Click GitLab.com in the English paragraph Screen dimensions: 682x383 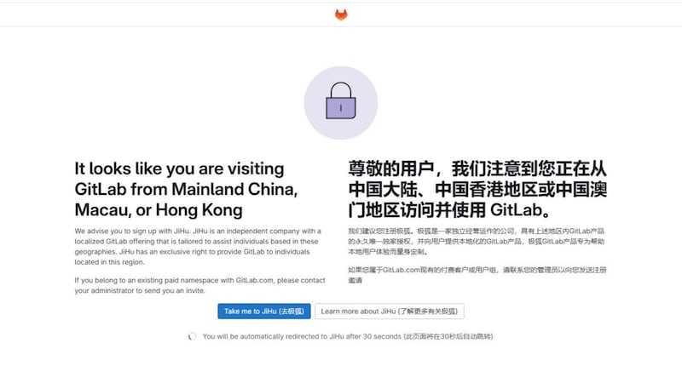pos(254,281)
